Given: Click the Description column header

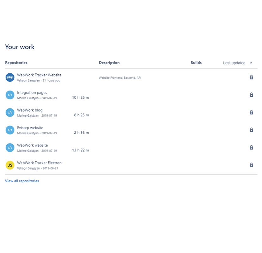Looking at the screenshot, I should click(109, 63).
